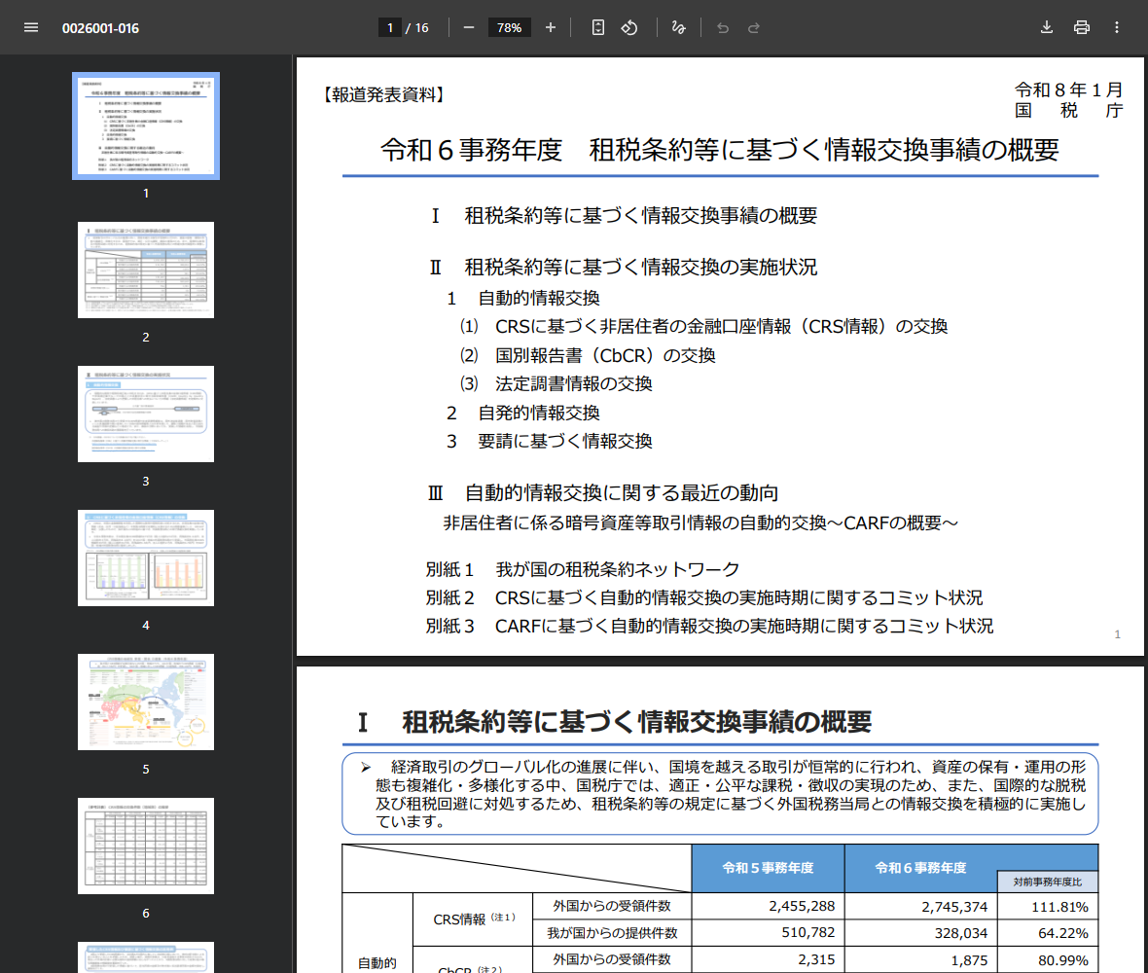The width and height of the screenshot is (1148, 973).
Task: Click contents entry Ⅱ 租税条約等に基づく情報交換の実施状況
Action: [x=623, y=268]
